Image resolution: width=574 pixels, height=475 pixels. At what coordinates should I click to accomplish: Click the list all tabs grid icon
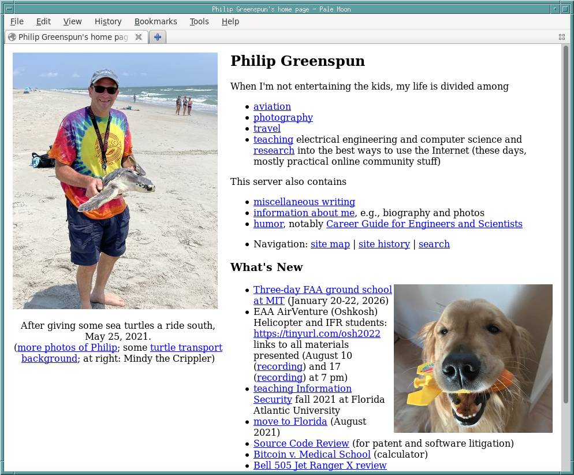(x=561, y=37)
